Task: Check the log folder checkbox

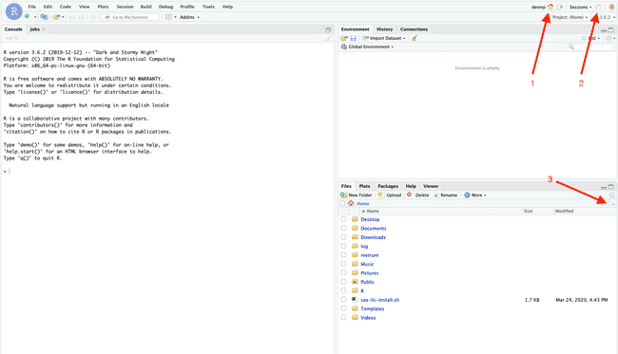Action: (x=343, y=246)
